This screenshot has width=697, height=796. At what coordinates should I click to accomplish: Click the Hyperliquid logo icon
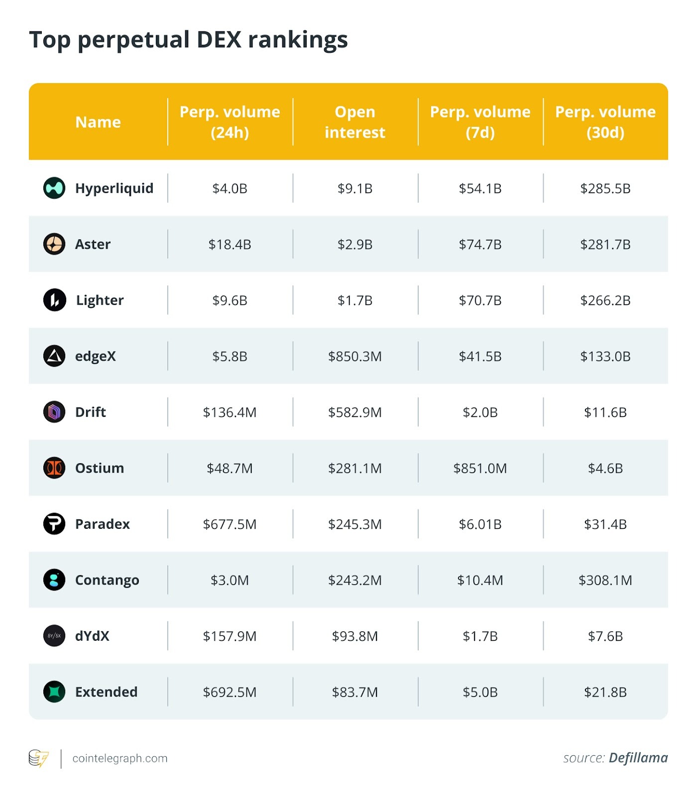pos(54,188)
